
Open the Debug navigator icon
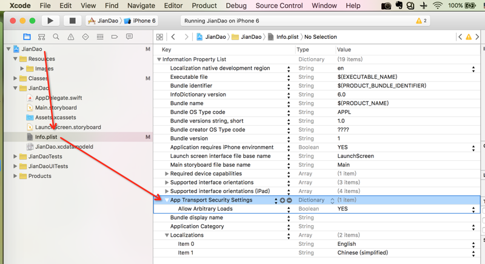(x=100, y=37)
